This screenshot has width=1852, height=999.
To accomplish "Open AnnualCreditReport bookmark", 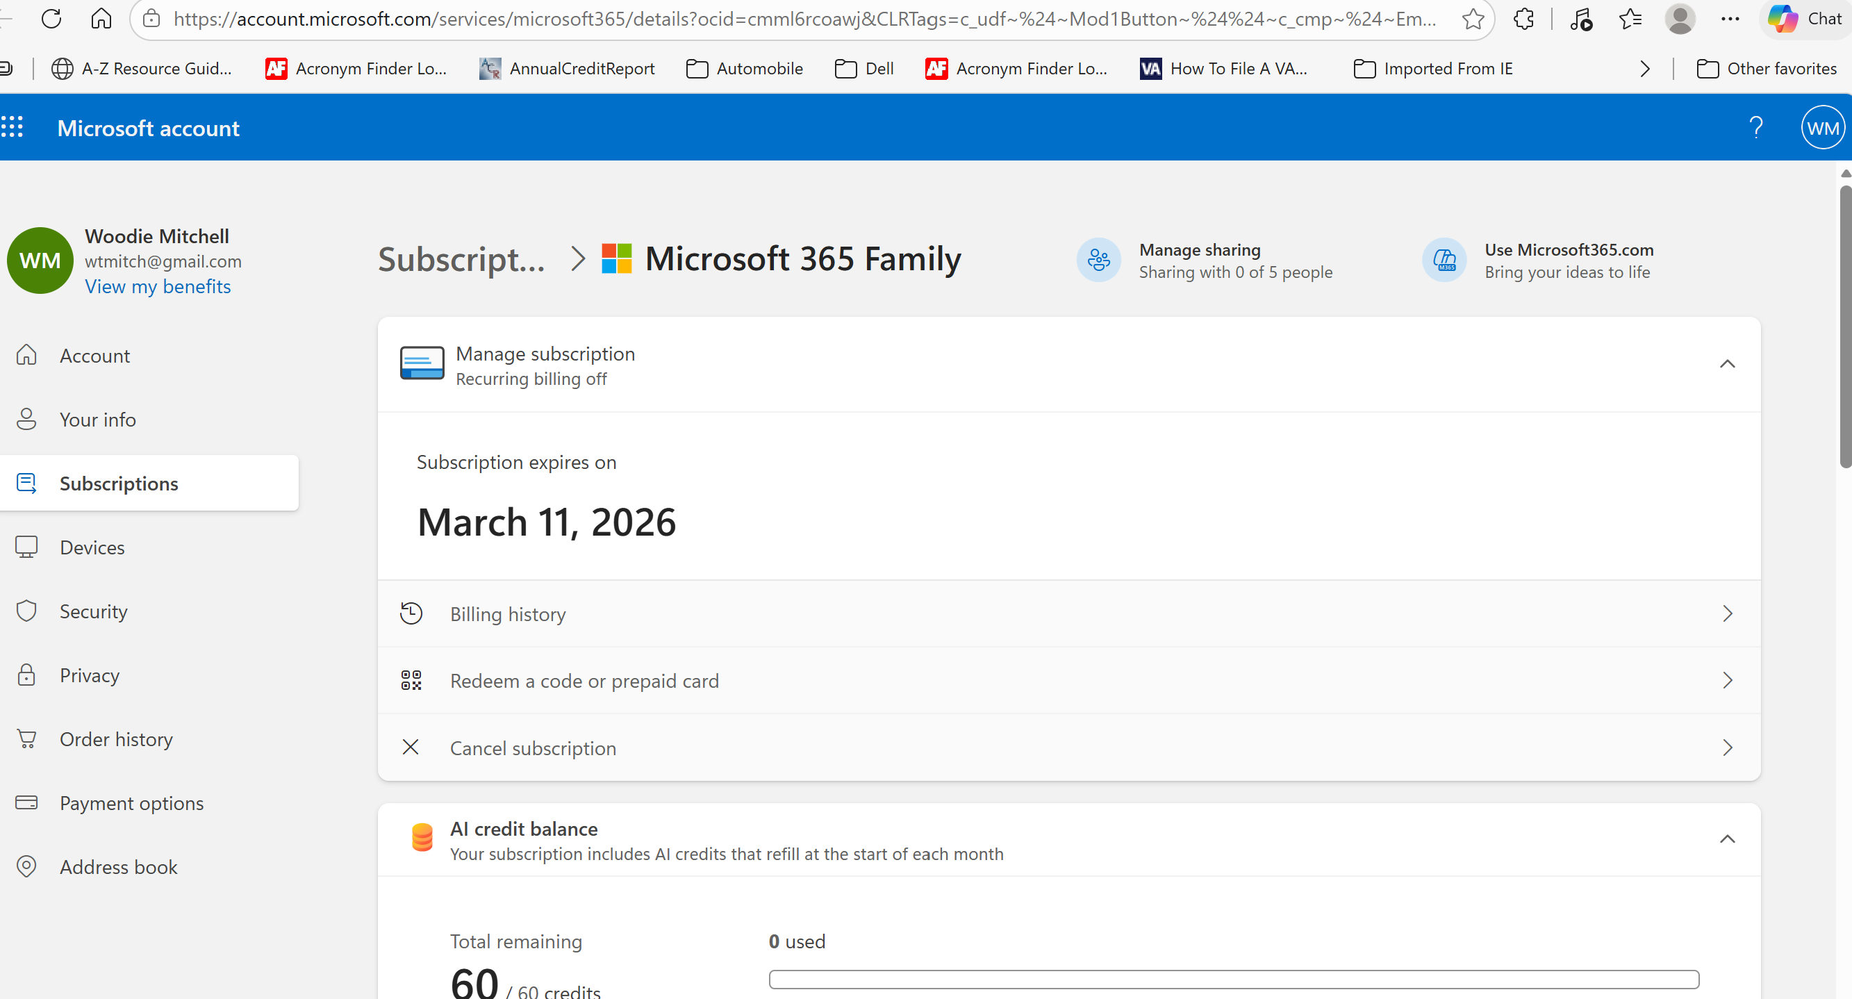I will point(568,69).
